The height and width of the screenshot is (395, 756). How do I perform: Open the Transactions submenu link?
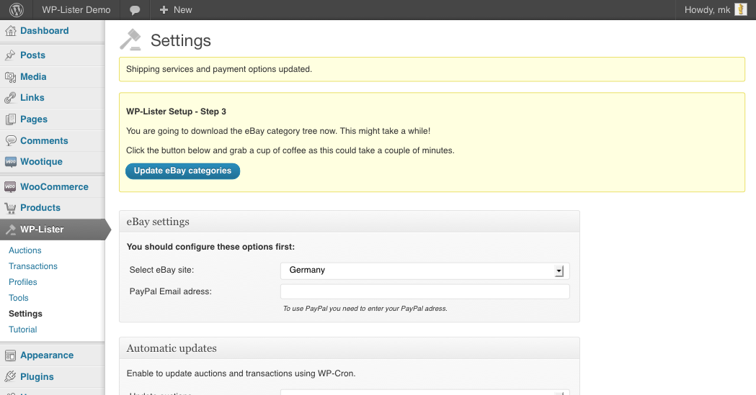32,266
